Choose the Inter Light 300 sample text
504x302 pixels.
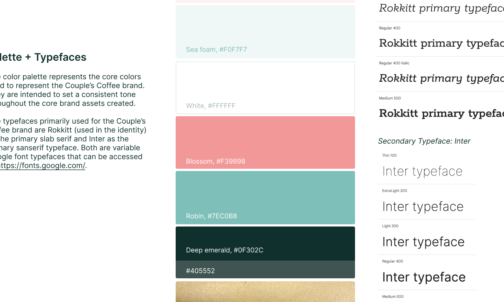click(x=423, y=242)
